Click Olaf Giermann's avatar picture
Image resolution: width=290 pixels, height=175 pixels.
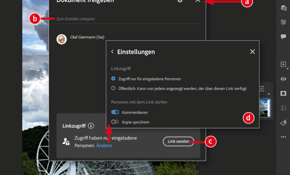click(62, 39)
